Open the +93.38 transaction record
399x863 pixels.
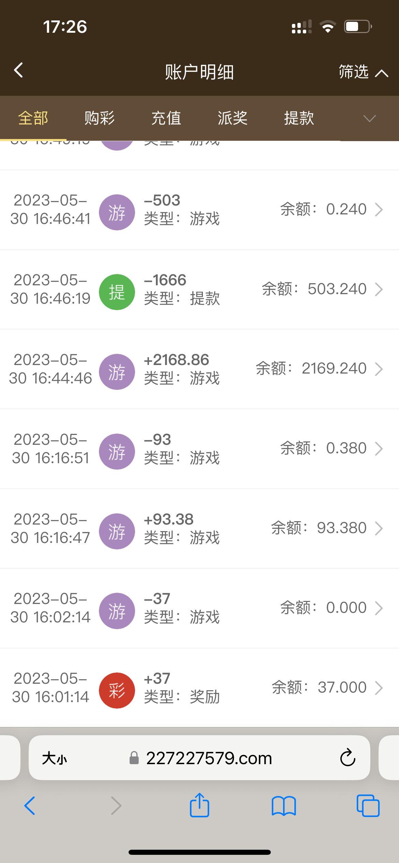[199, 529]
